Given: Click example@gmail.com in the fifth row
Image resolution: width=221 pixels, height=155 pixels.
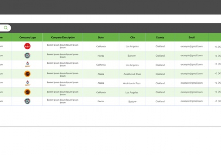Looking at the screenshot, I should click(192, 83).
